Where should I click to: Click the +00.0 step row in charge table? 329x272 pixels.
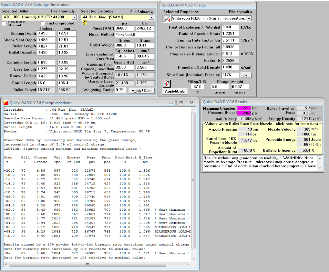[96, 214]
